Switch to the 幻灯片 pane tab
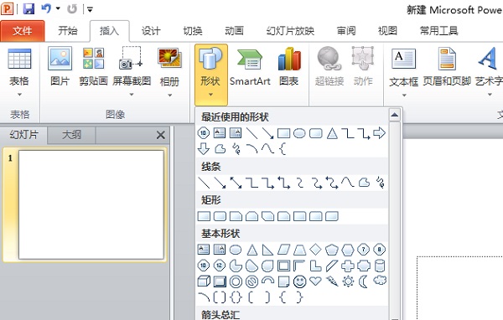Screen dimensions: 503x320 coord(23,135)
